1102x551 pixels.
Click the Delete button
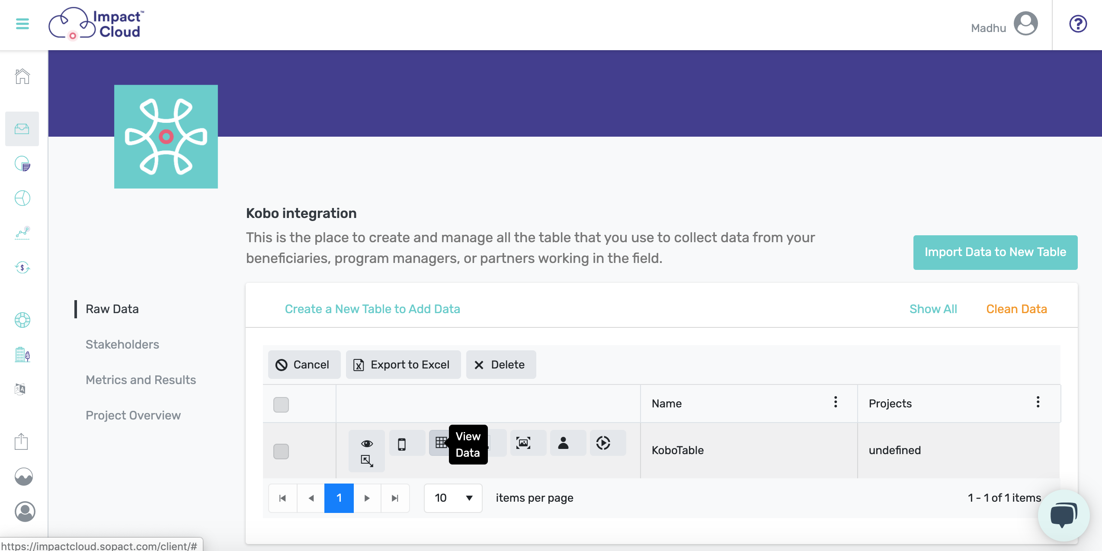[501, 365]
